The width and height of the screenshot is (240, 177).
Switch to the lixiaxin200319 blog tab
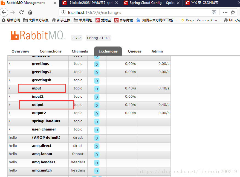(90, 3)
